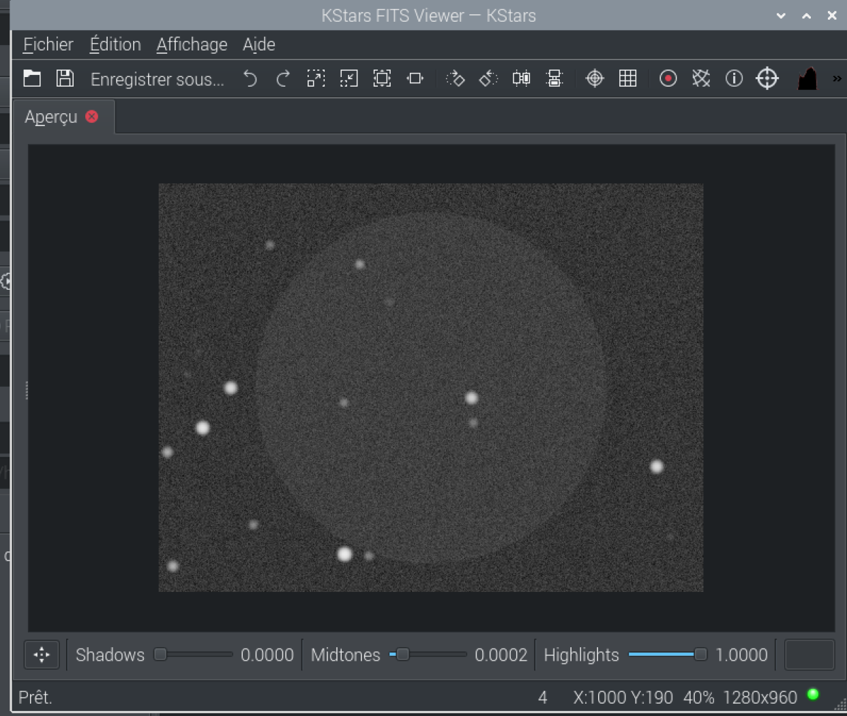
Task: Open the Édition menu
Action: click(x=115, y=44)
